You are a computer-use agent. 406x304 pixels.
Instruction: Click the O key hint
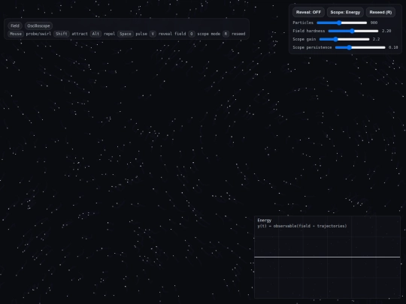click(x=192, y=34)
